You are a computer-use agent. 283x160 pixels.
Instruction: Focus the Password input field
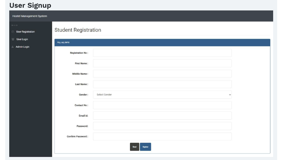(162, 126)
